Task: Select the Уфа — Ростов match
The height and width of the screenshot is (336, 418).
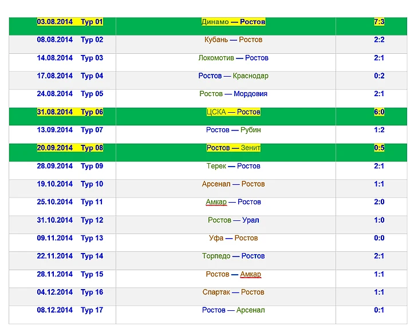Action: tap(233, 238)
